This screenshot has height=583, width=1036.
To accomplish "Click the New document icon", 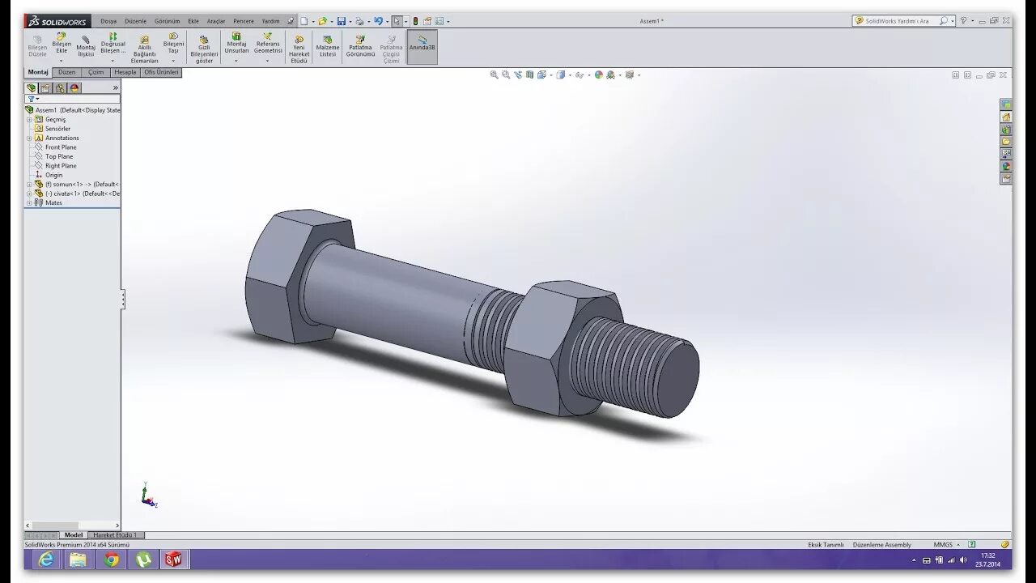I will pos(304,21).
